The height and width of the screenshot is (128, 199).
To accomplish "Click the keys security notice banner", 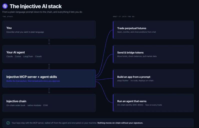I will pos(98,123).
